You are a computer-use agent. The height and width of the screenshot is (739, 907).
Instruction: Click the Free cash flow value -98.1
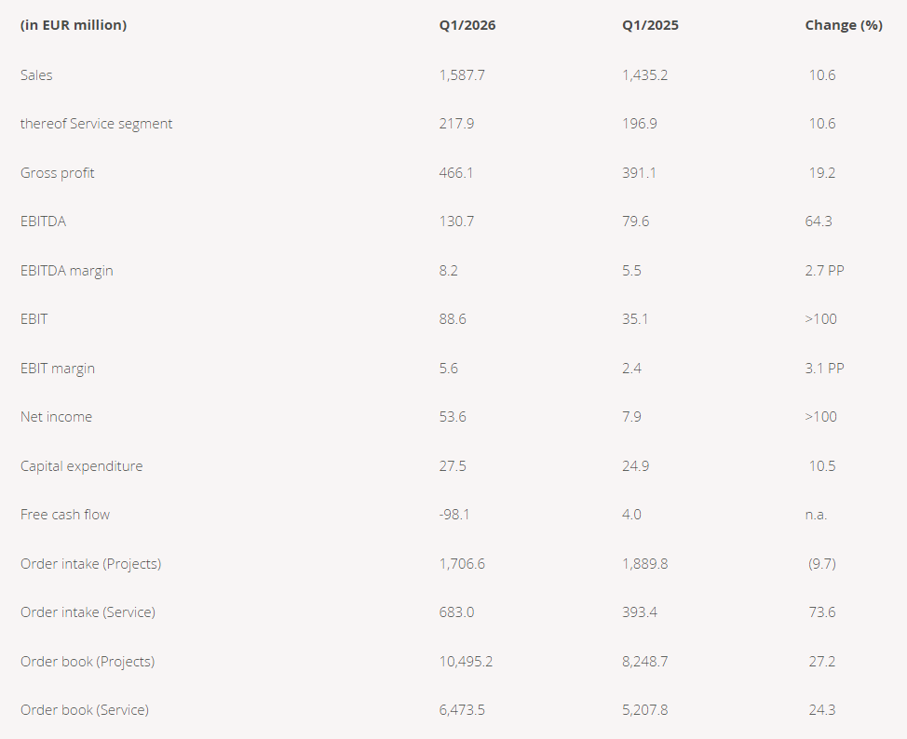pos(454,515)
